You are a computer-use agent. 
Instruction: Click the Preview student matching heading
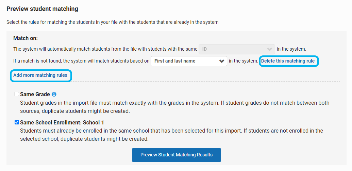pos(42,9)
